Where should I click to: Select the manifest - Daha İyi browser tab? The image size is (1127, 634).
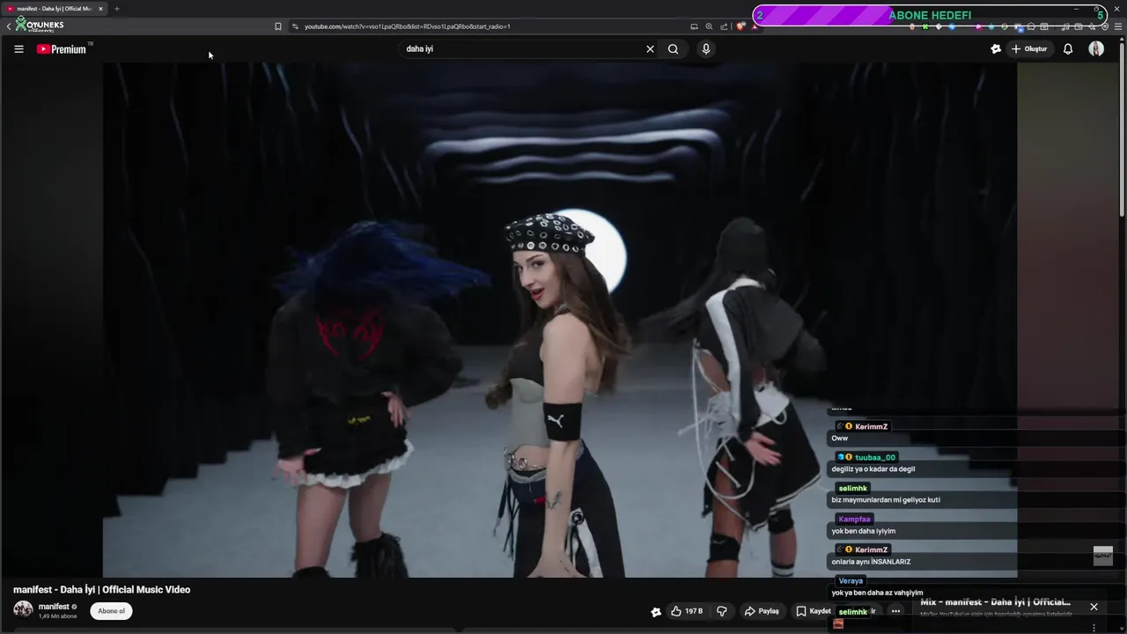click(53, 9)
